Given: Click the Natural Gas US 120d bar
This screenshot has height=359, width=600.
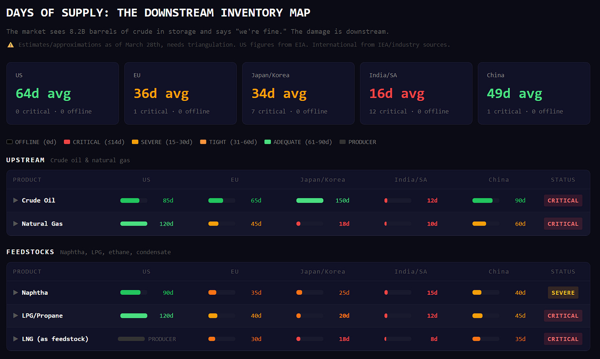Looking at the screenshot, I should [x=134, y=224].
